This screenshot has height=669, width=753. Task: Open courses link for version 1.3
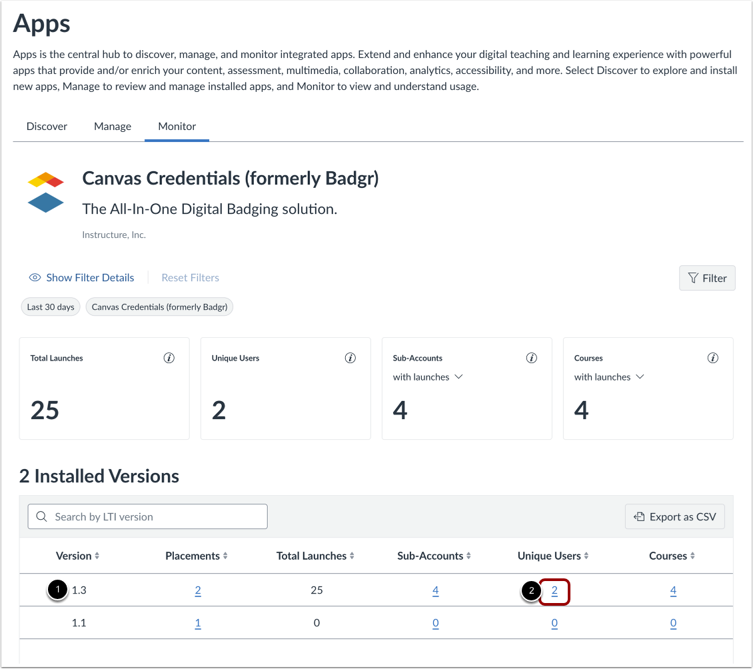tap(673, 590)
